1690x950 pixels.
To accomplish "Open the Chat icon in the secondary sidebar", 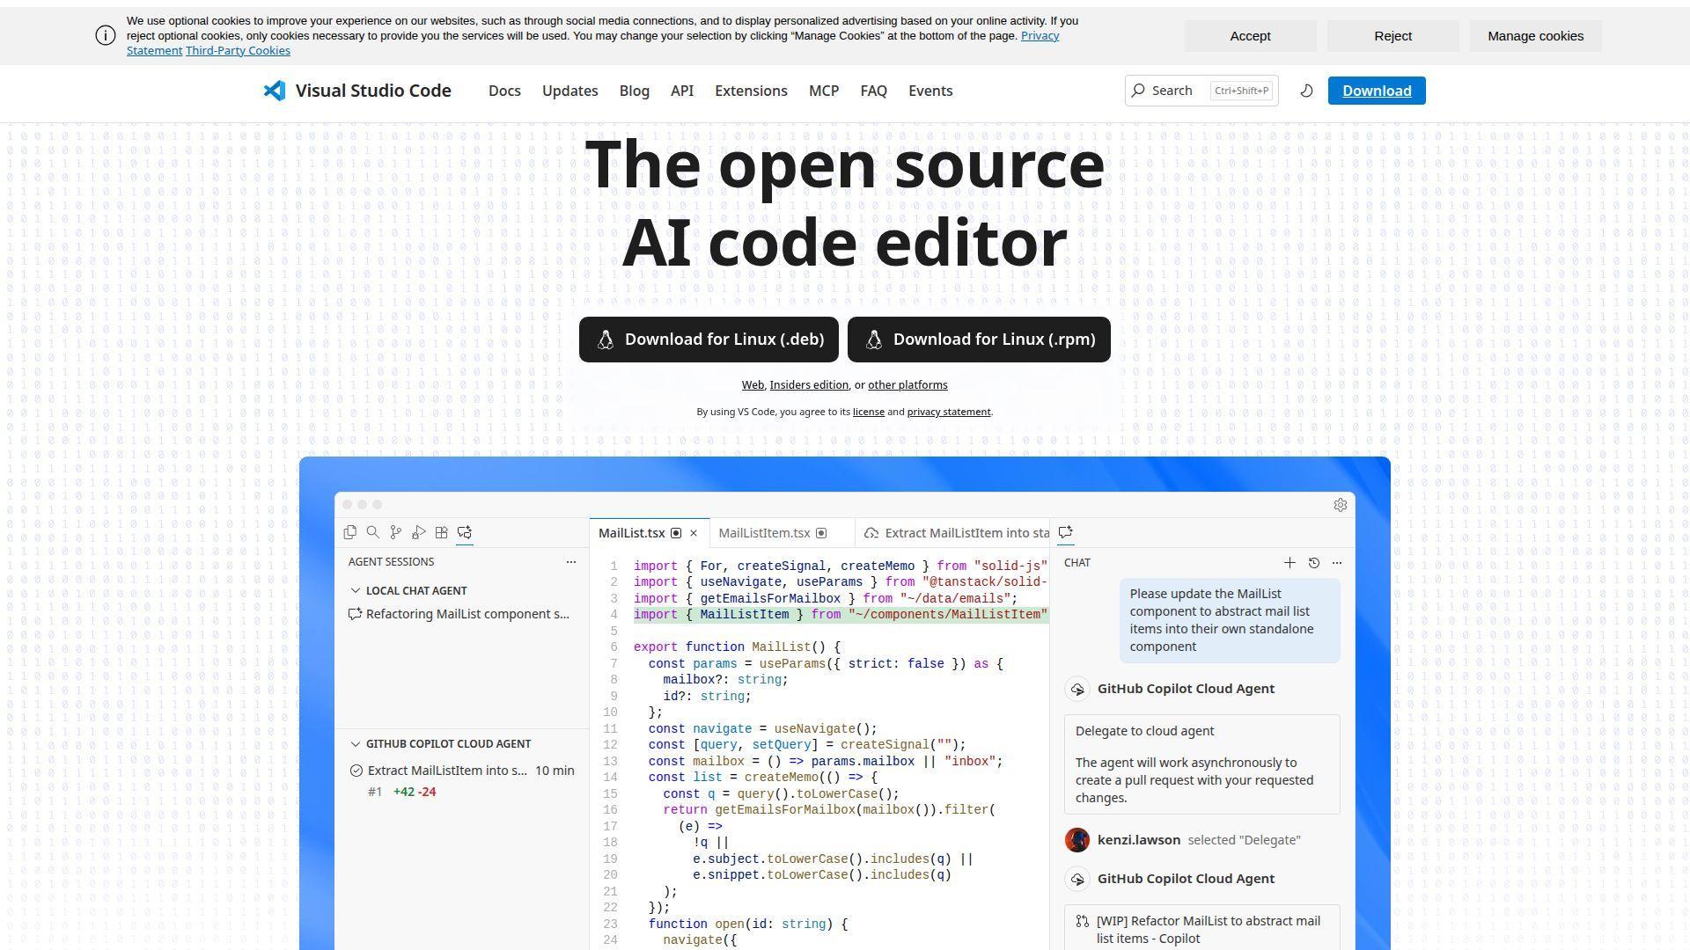I will pyautogui.click(x=1066, y=532).
